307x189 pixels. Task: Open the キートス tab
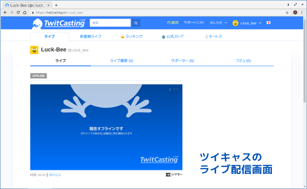pos(214,36)
